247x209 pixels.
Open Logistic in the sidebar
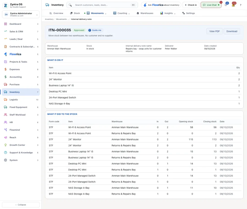click(x=21, y=100)
